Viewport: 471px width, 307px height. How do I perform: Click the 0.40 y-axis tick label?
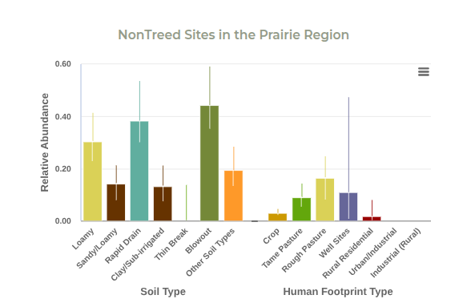(x=63, y=117)
